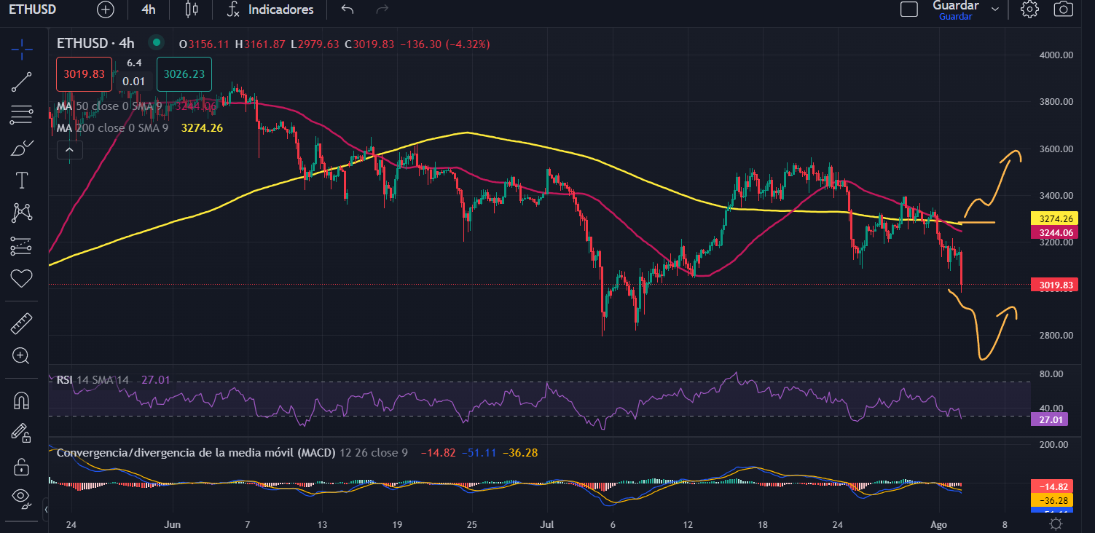The width and height of the screenshot is (1095, 533).
Task: Click the green 3026.23 buy price box
Action: (x=184, y=74)
